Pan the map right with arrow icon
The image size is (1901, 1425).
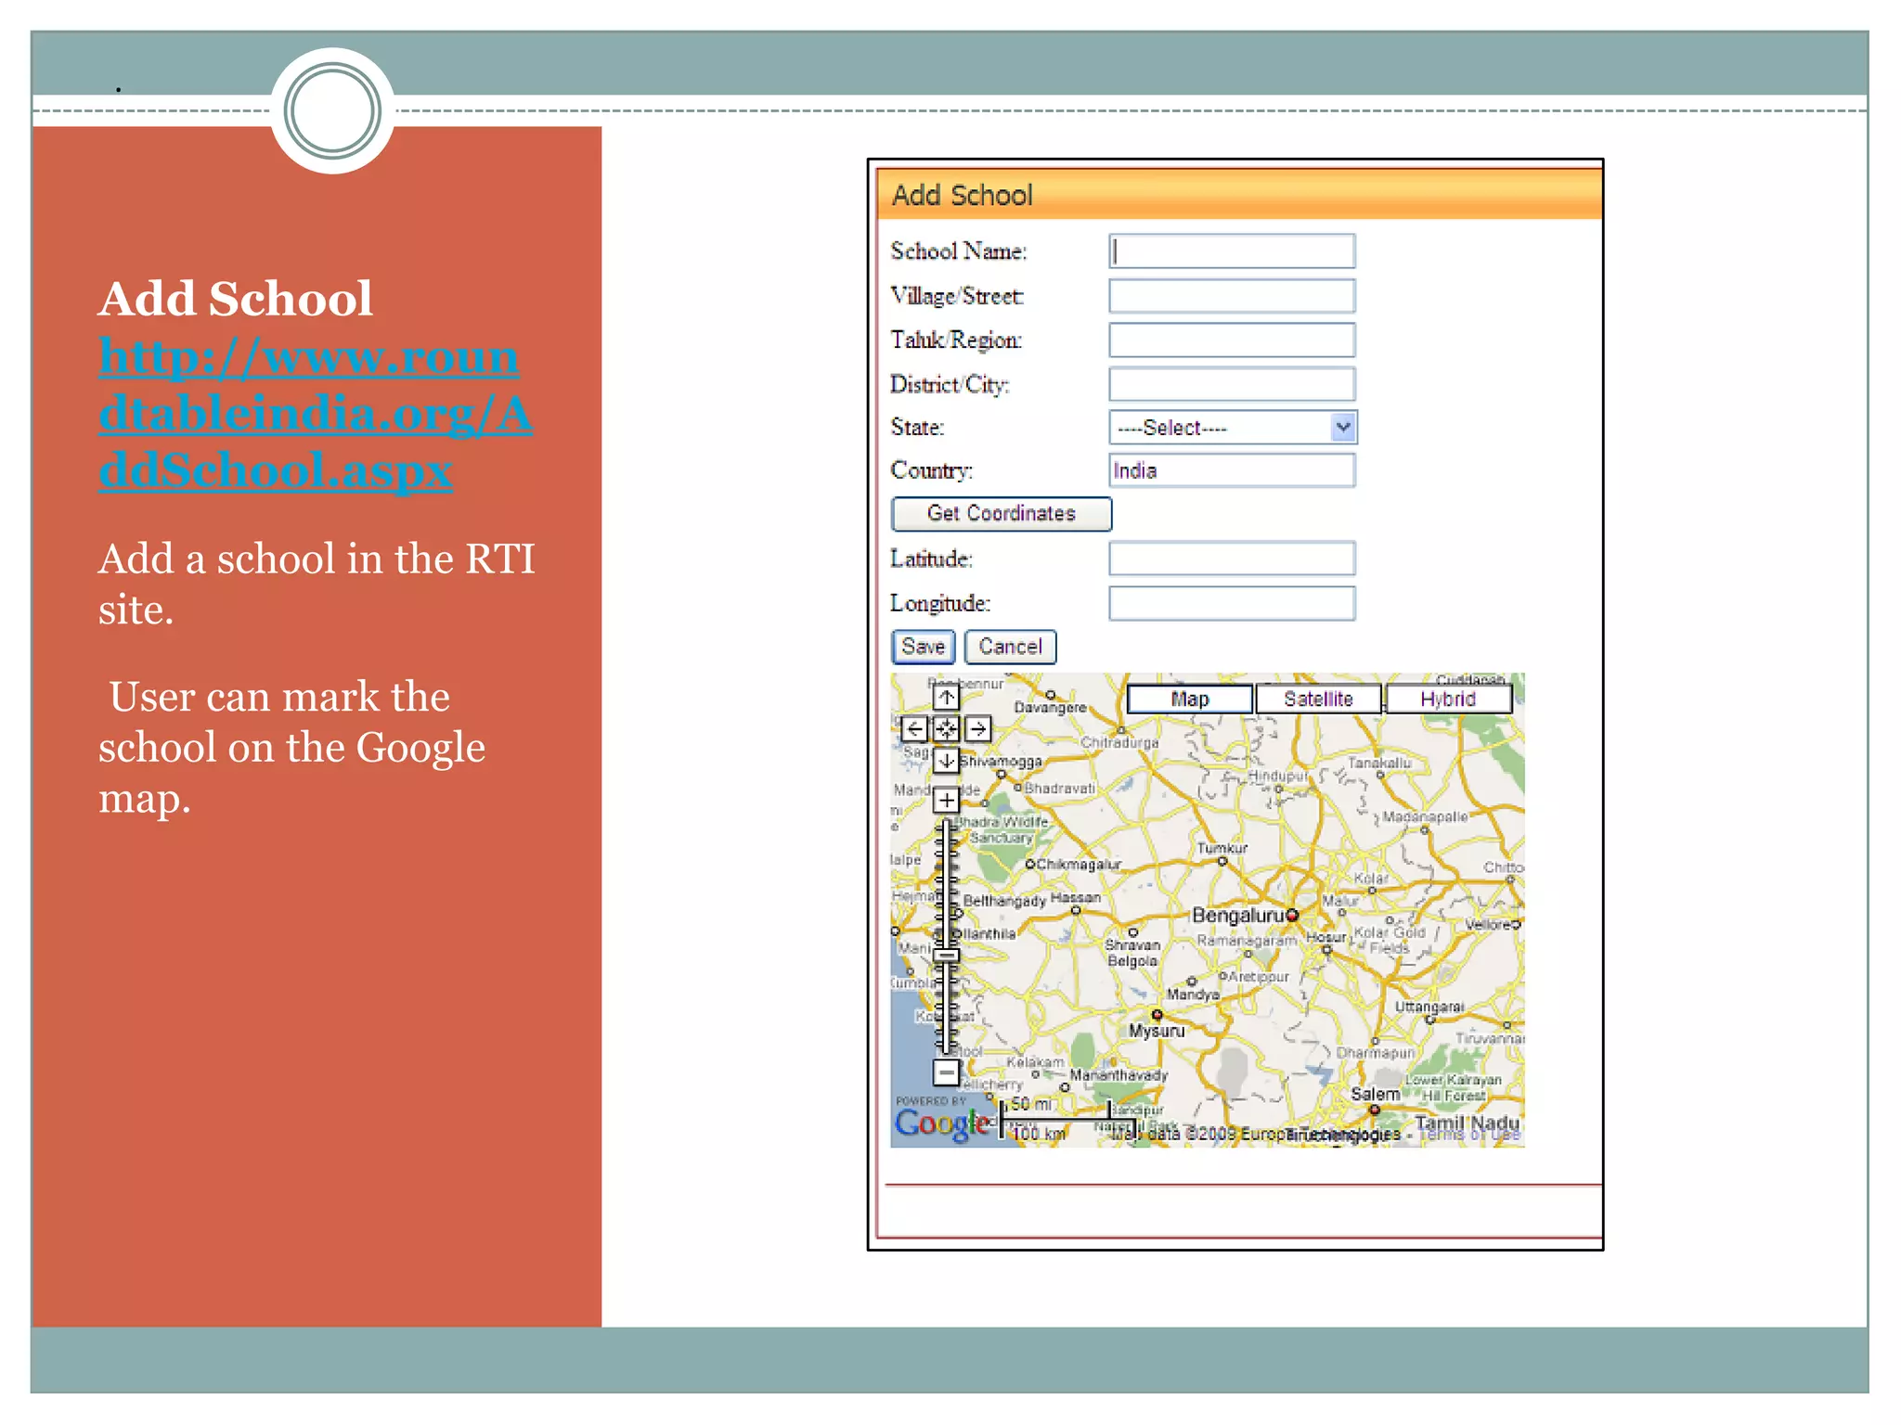pos(977,728)
